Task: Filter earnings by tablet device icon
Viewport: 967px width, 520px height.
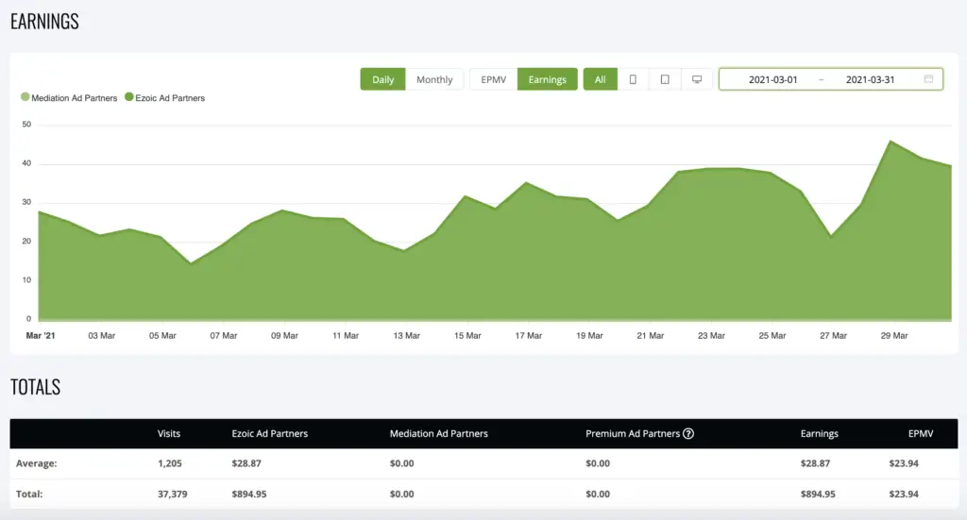Action: (665, 79)
